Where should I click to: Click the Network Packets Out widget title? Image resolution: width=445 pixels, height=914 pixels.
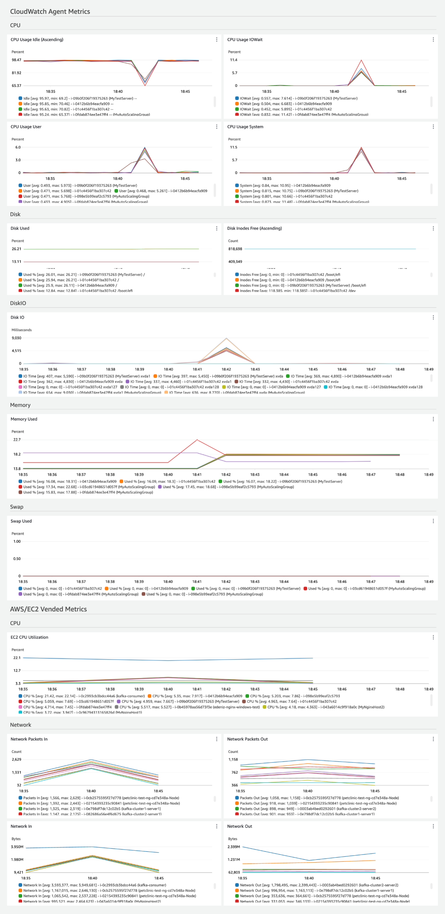pos(247,739)
